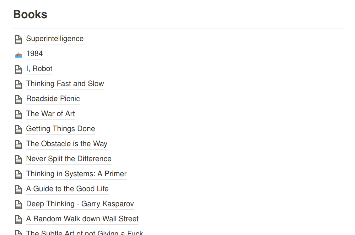The width and height of the screenshot is (355, 235).
Task: Open The Obstacle is the Way
Action: point(67,144)
